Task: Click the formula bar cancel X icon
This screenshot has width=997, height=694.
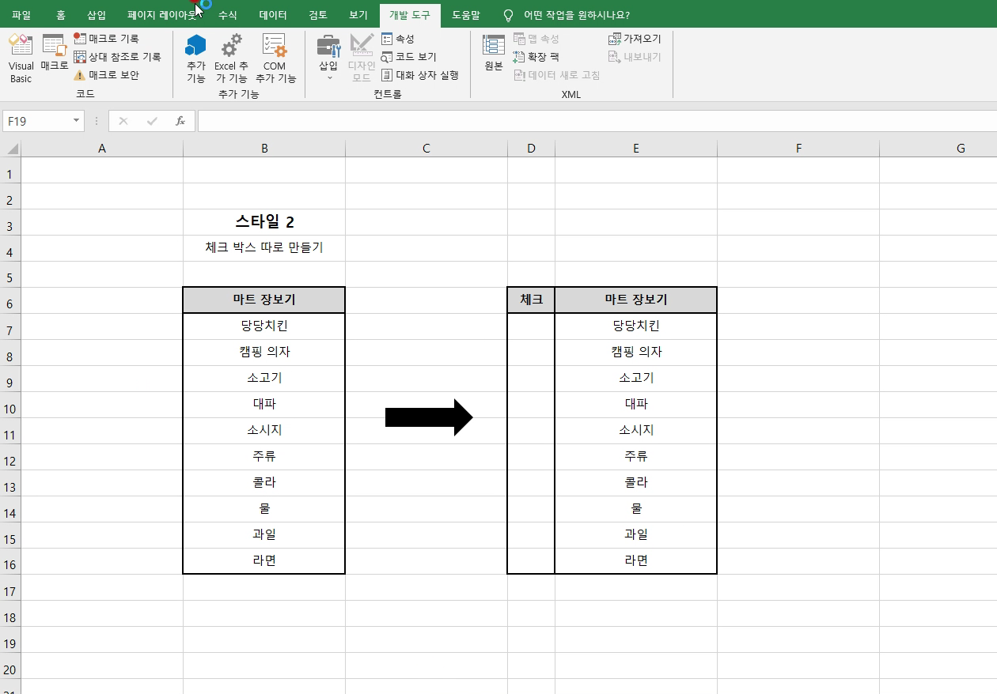Action: [123, 121]
